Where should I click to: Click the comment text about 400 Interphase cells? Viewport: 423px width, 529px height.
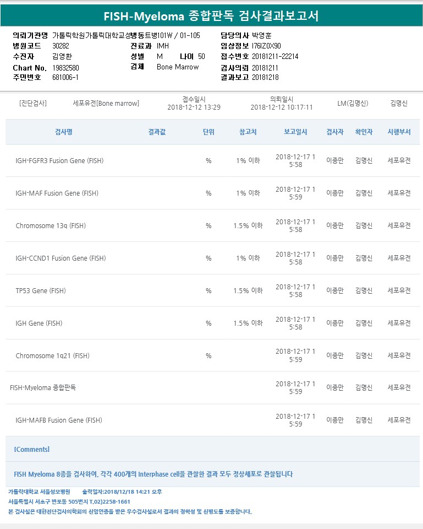[153, 474]
